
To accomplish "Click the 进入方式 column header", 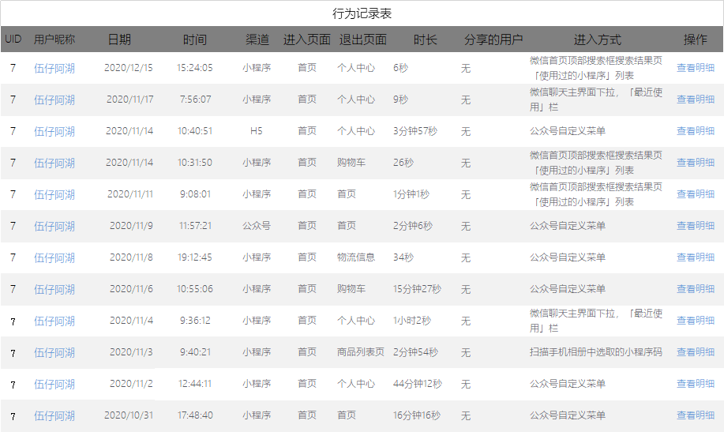I will point(597,39).
